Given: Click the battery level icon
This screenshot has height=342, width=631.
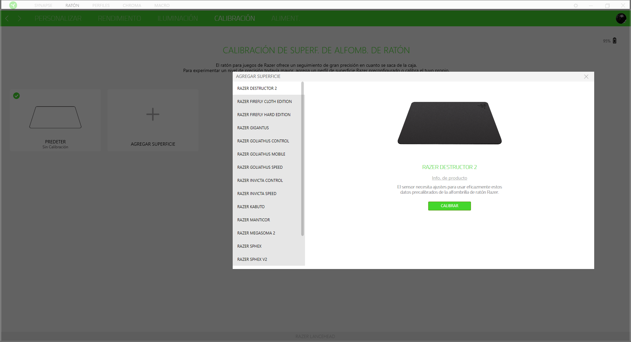Looking at the screenshot, I should (615, 40).
